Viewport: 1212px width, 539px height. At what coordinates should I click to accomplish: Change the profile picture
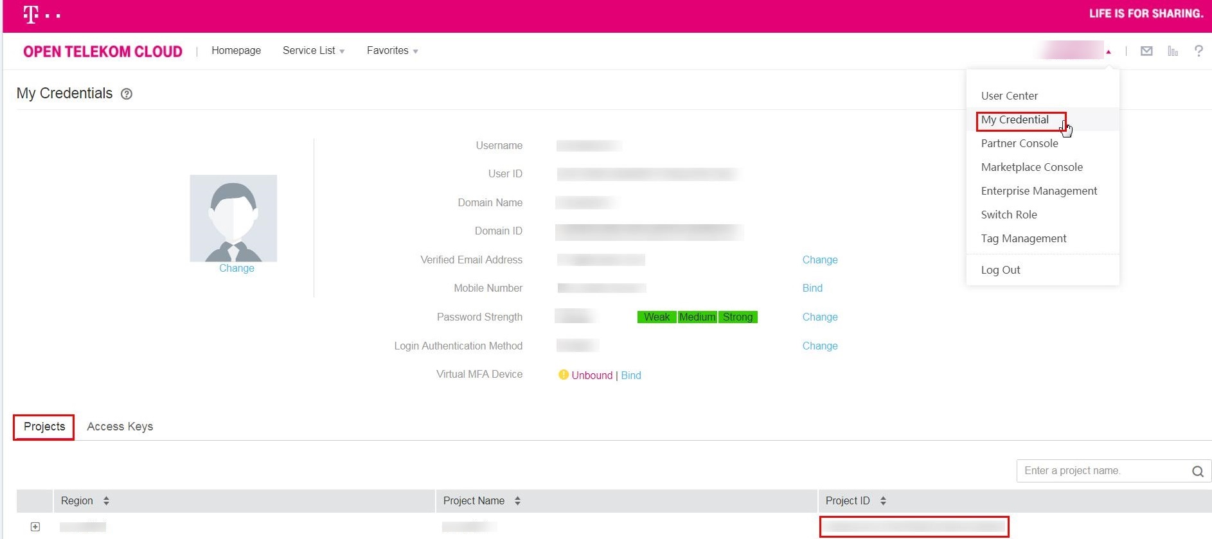pos(236,269)
